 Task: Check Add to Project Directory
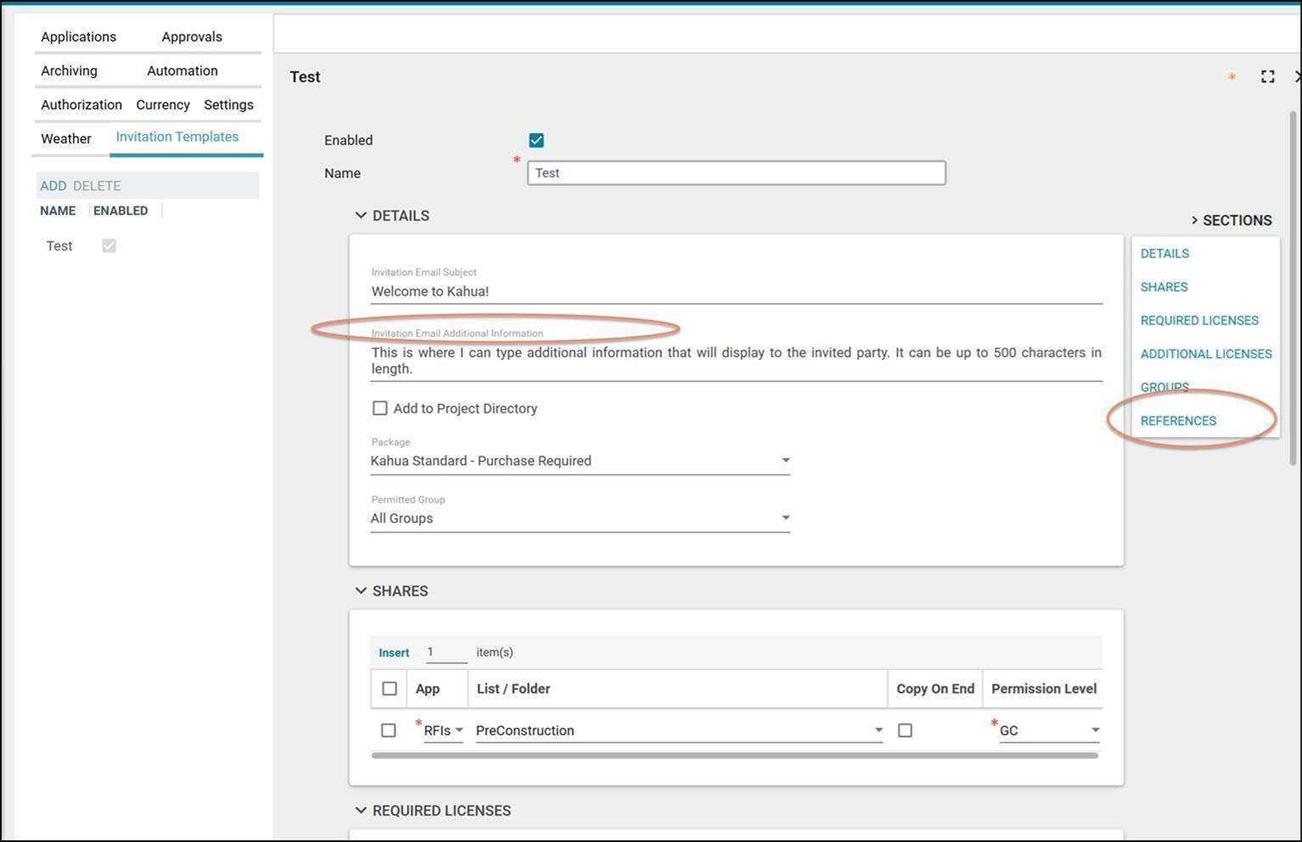(380, 408)
